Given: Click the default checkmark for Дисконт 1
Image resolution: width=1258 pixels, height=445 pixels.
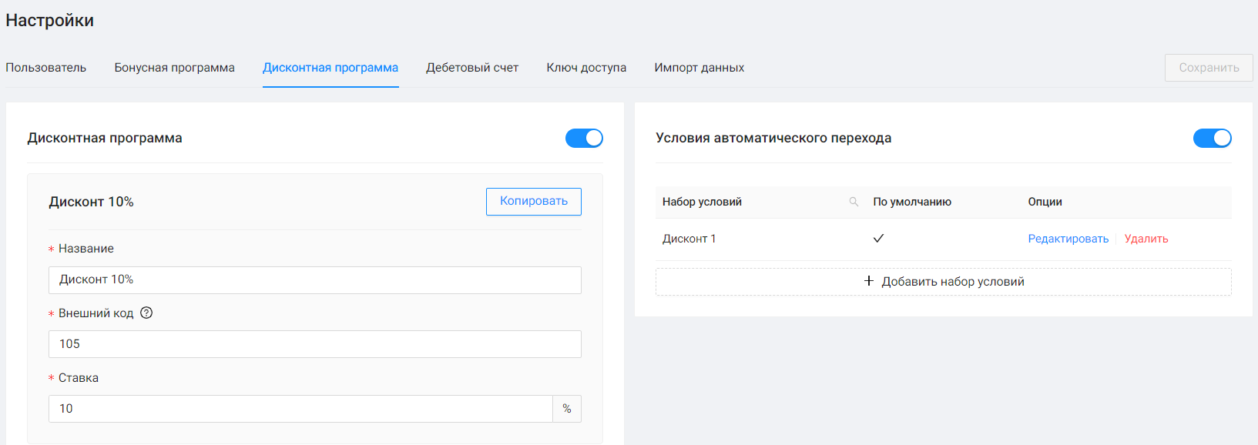Looking at the screenshot, I should [x=878, y=239].
